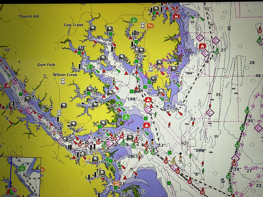Screen dimensions: 263x197
Task: Select the tower marker below the "16" note icon
Action: 151,69
